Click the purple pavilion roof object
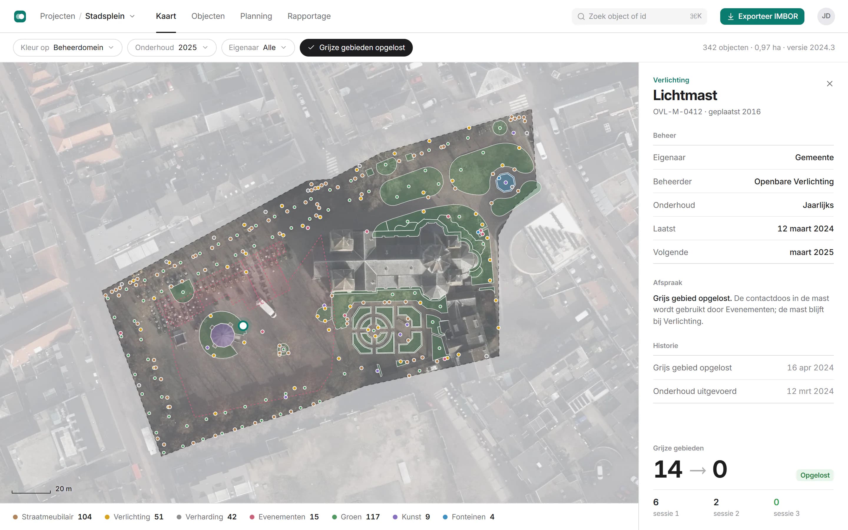Image resolution: width=848 pixels, height=530 pixels. (x=223, y=335)
